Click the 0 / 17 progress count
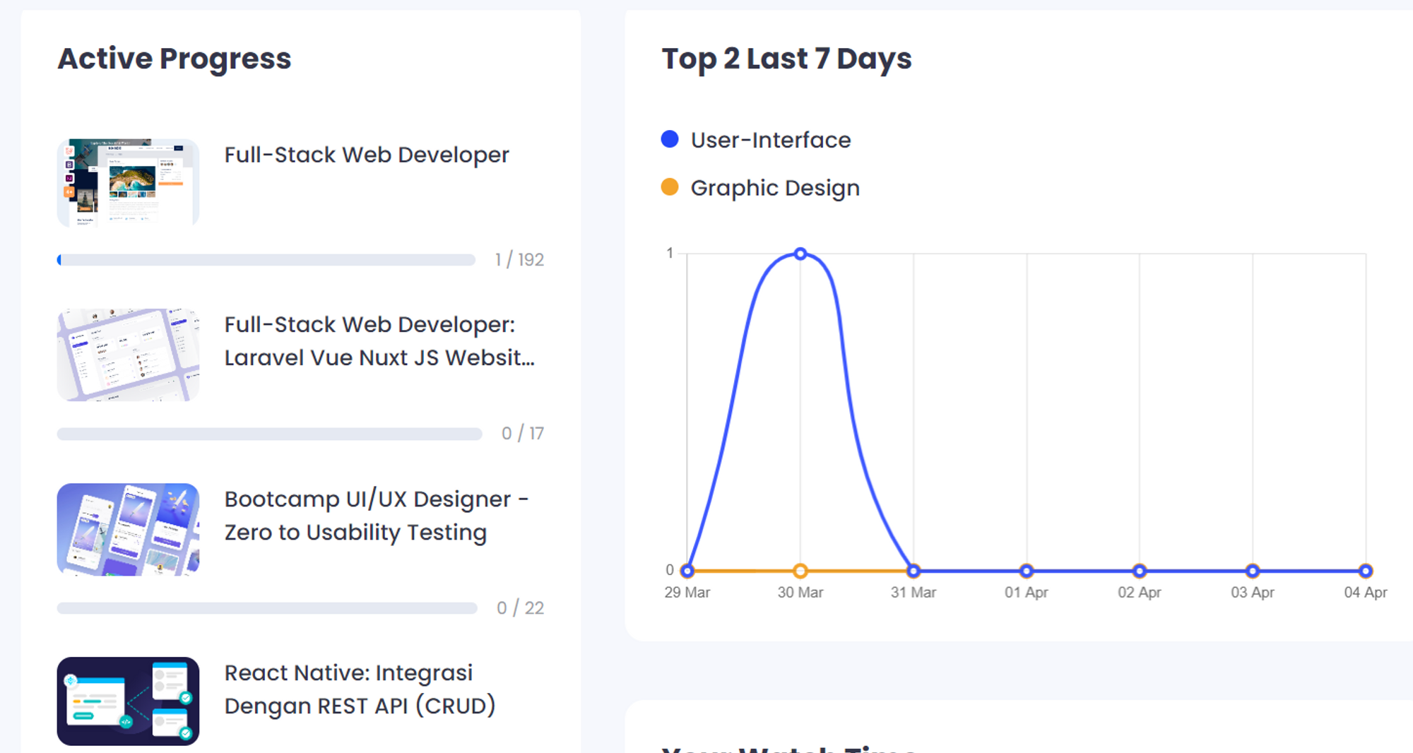The width and height of the screenshot is (1413, 753). (x=523, y=434)
